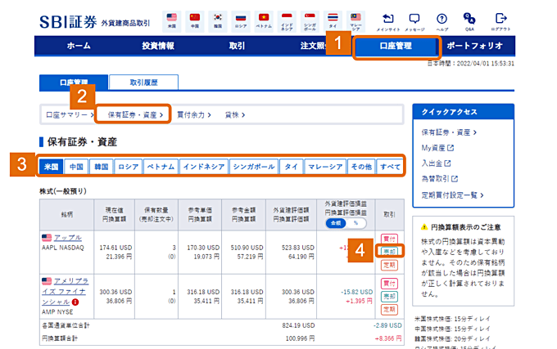This screenshot has height=349, width=557.
Task: Click yen total 100,996 円
Action: [300, 338]
